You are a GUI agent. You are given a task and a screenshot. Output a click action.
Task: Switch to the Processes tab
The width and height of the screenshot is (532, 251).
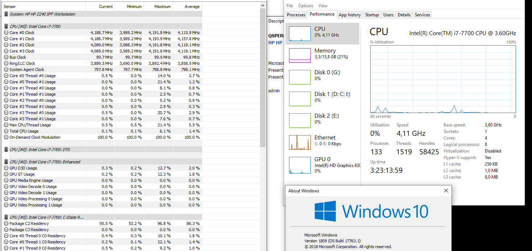(x=296, y=15)
